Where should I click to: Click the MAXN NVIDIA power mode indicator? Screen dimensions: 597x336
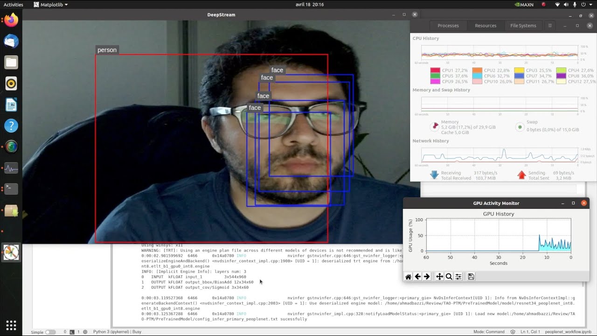[524, 5]
